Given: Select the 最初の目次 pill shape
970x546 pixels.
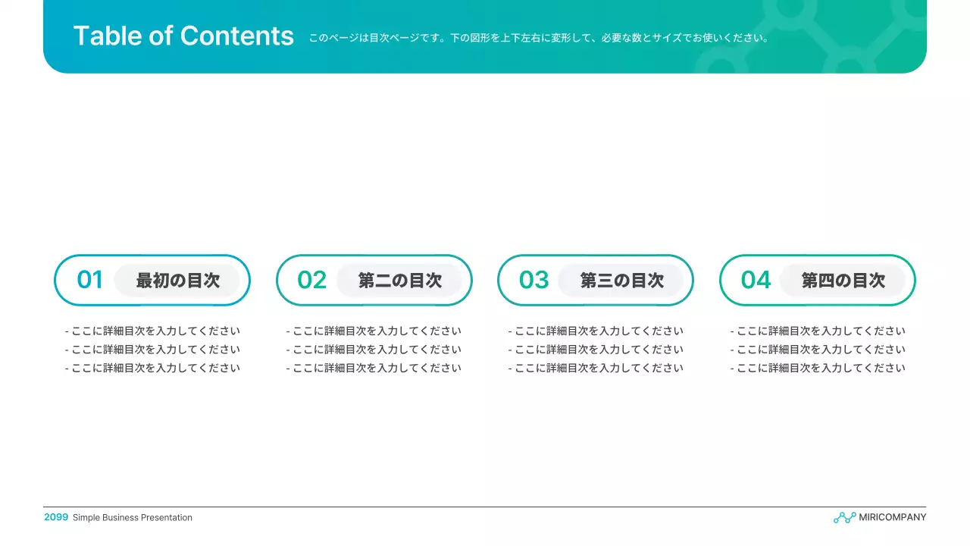Looking at the screenshot, I should click(x=177, y=281).
